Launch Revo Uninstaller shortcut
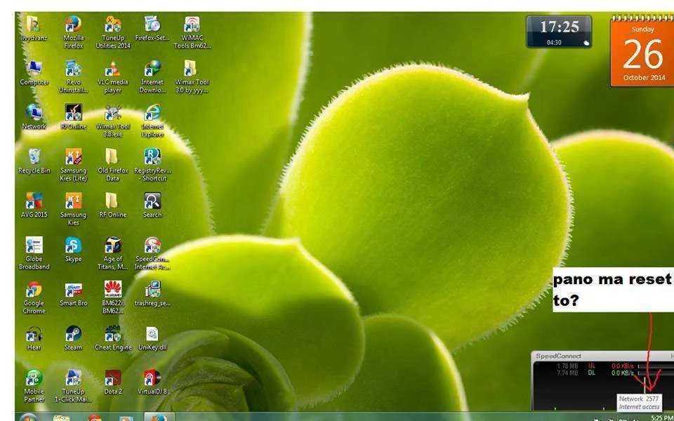 [x=74, y=77]
